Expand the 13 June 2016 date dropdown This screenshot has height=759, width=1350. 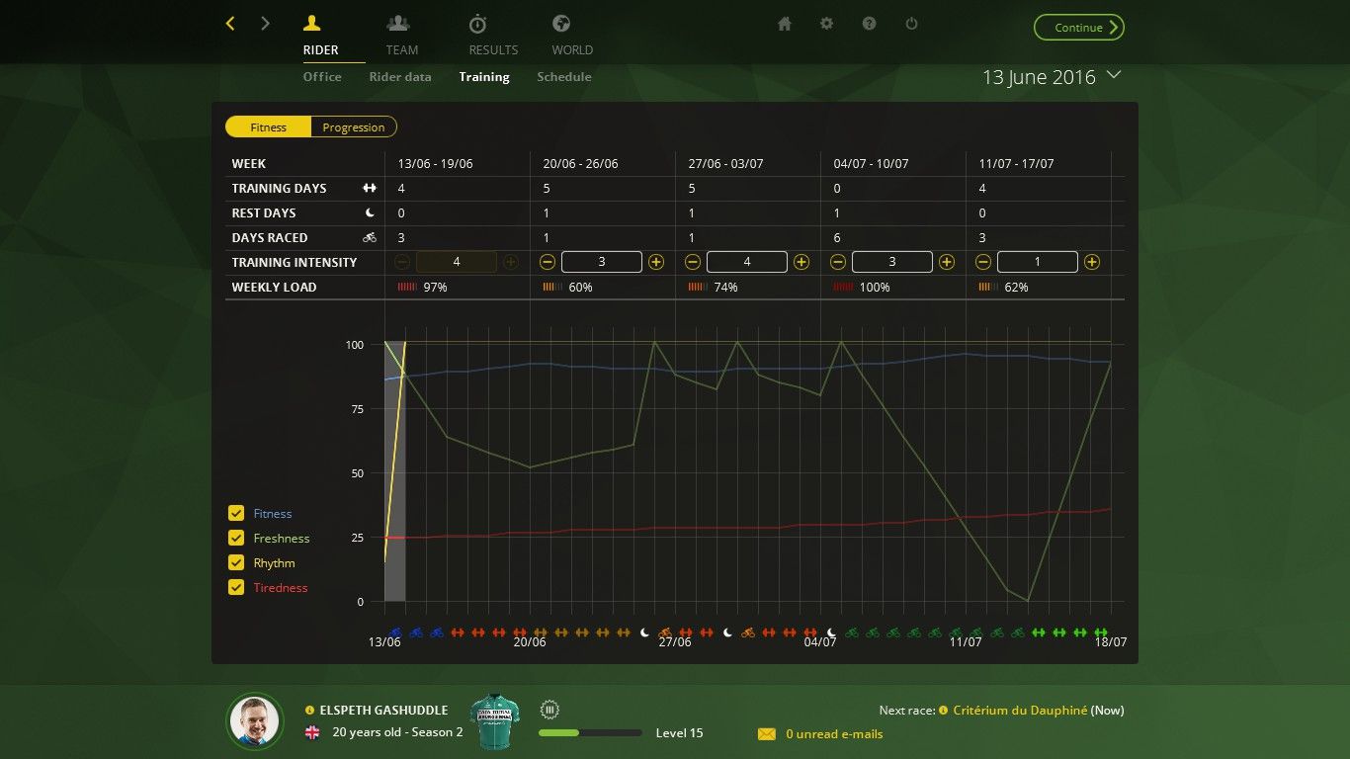click(x=1115, y=75)
